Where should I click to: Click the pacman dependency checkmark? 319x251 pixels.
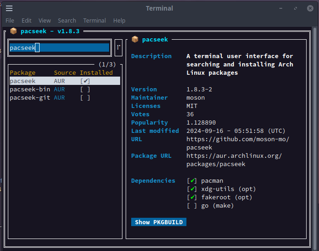tap(192, 181)
